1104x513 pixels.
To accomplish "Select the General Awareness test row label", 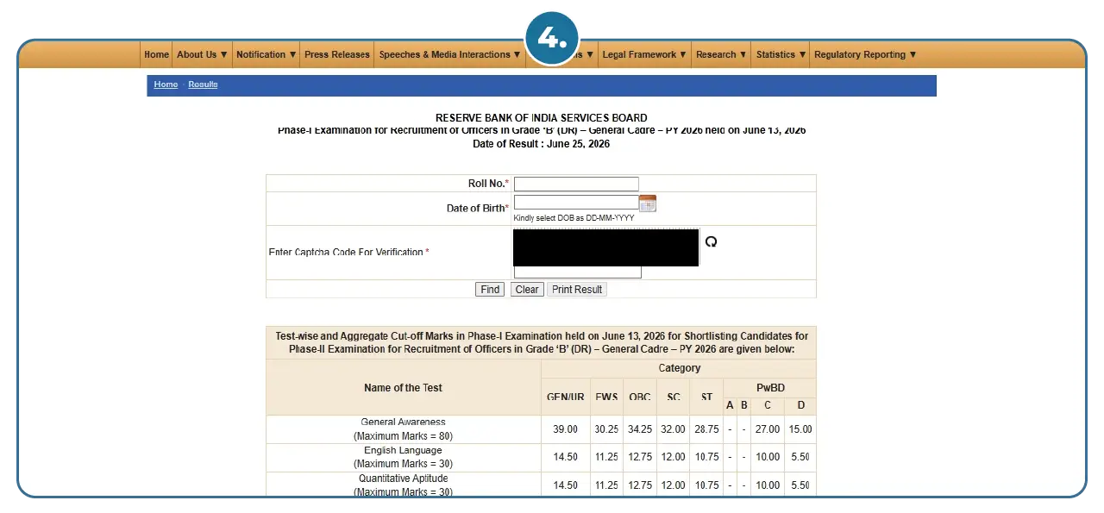I will point(403,429).
